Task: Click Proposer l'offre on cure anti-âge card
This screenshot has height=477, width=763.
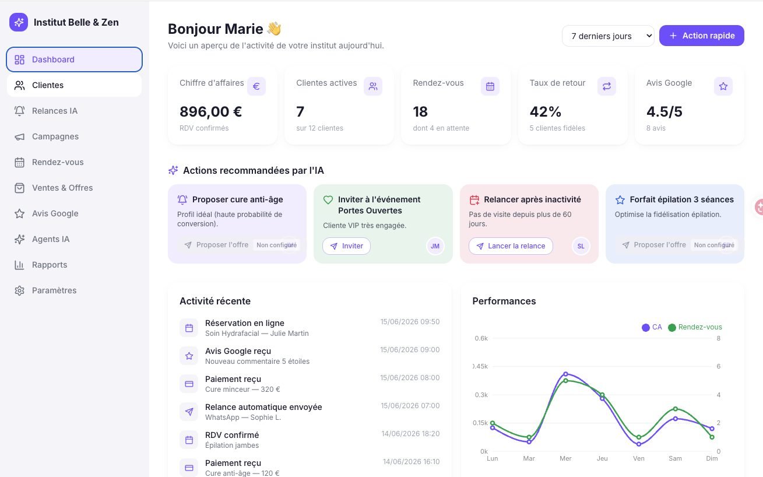Action: click(x=216, y=245)
